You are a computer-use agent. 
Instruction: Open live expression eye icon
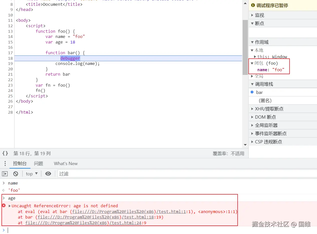point(48,174)
